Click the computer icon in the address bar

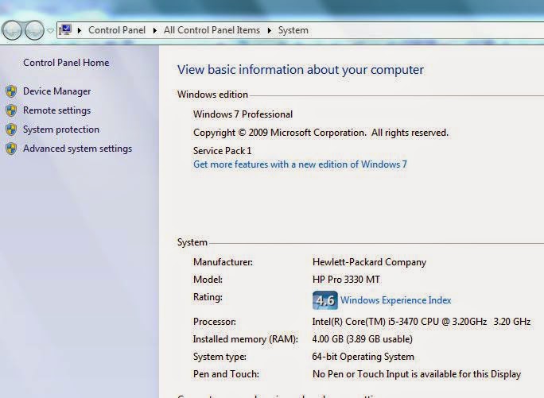coord(65,30)
